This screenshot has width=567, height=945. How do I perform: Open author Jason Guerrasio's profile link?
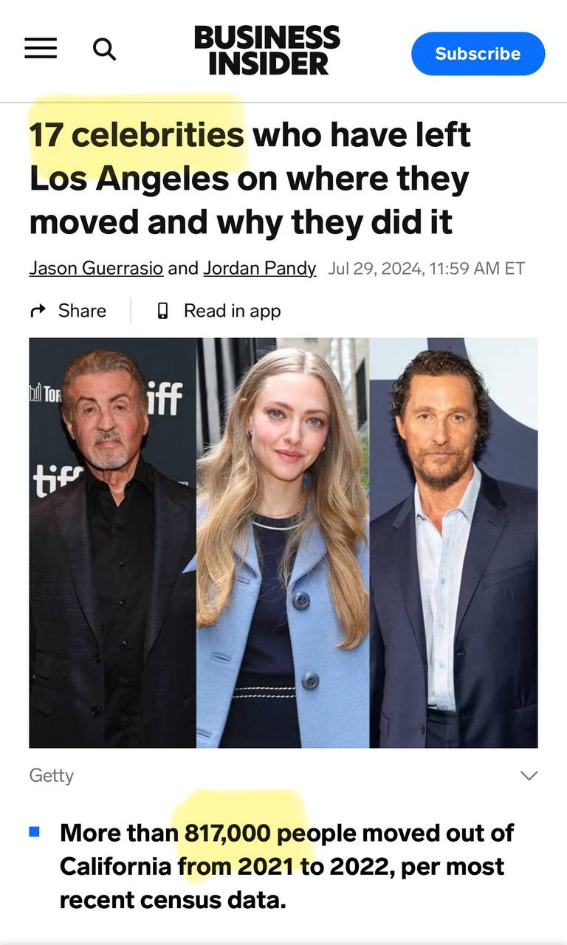pos(96,268)
